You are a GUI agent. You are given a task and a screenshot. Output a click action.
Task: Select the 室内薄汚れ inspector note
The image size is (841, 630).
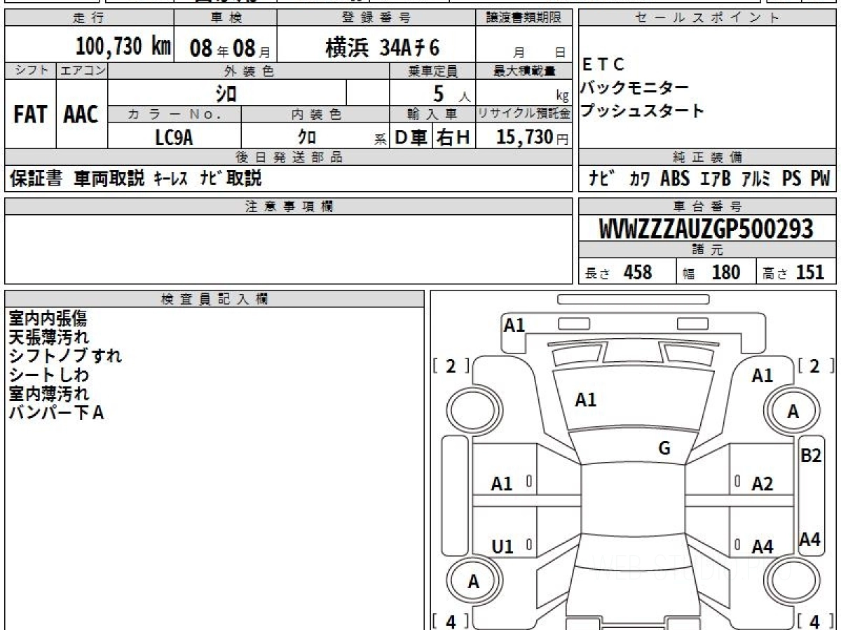point(48,394)
